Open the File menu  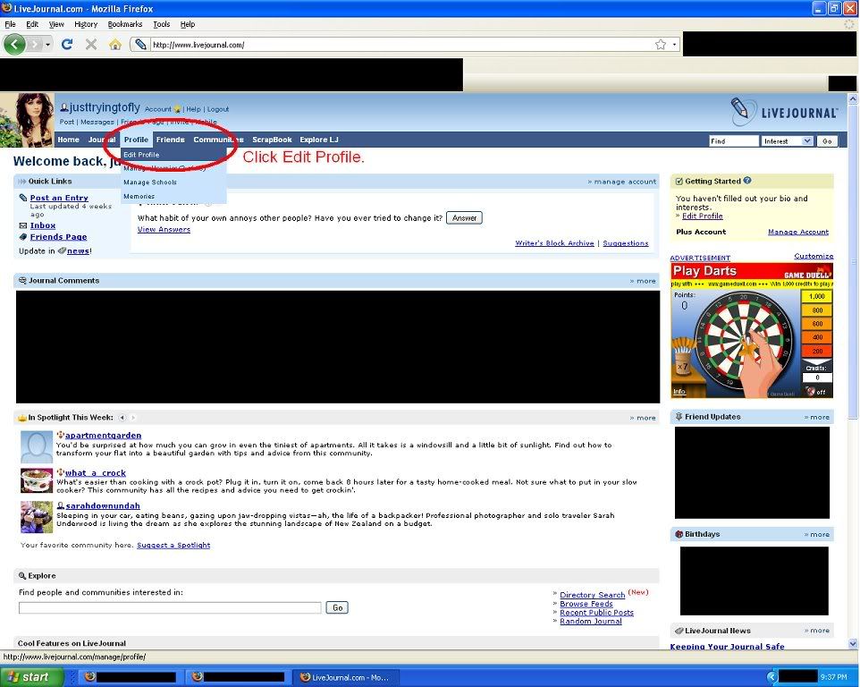coord(10,24)
